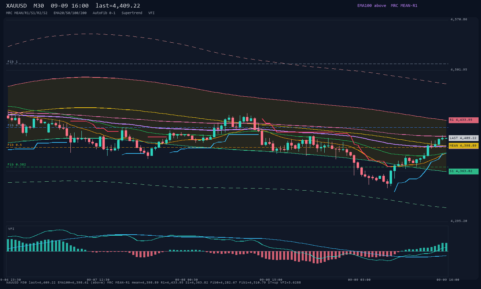Click the S1 4,363.82 price tag

463,171
